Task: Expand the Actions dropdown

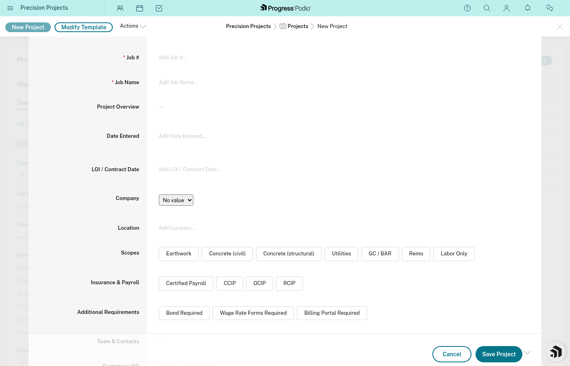Action: (132, 26)
